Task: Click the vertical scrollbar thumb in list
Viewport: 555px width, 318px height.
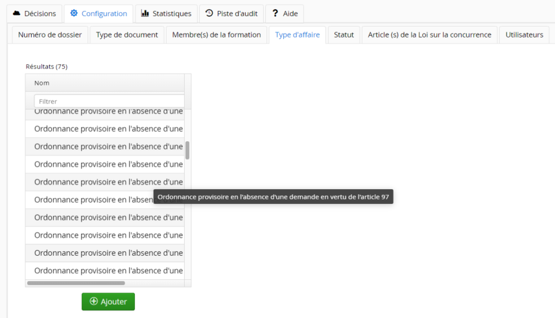Action: coord(187,150)
